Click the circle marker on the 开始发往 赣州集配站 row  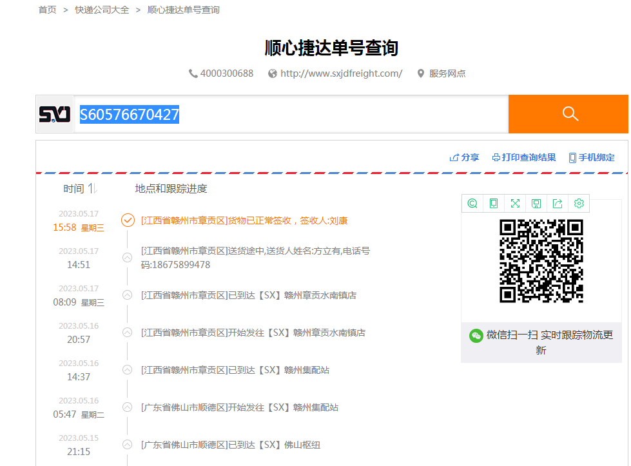click(x=127, y=407)
